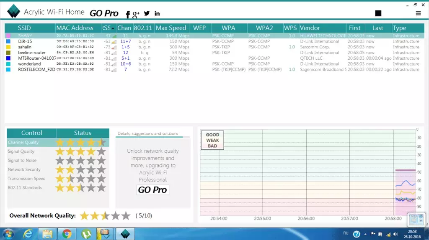Select the wonderland network row

pyautogui.click(x=214, y=64)
